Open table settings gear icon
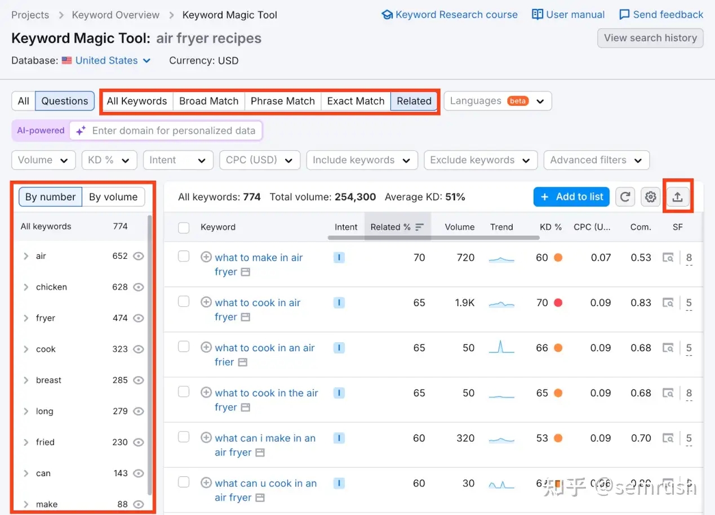715x515 pixels. (651, 197)
